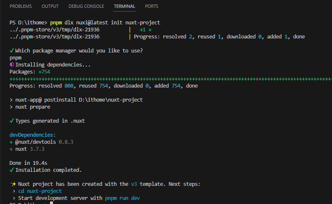Click the 'devDependencies:' heading

tap(33, 135)
